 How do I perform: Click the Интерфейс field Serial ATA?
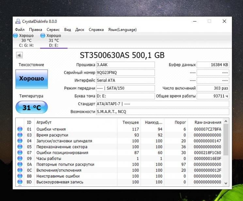coord(125,80)
